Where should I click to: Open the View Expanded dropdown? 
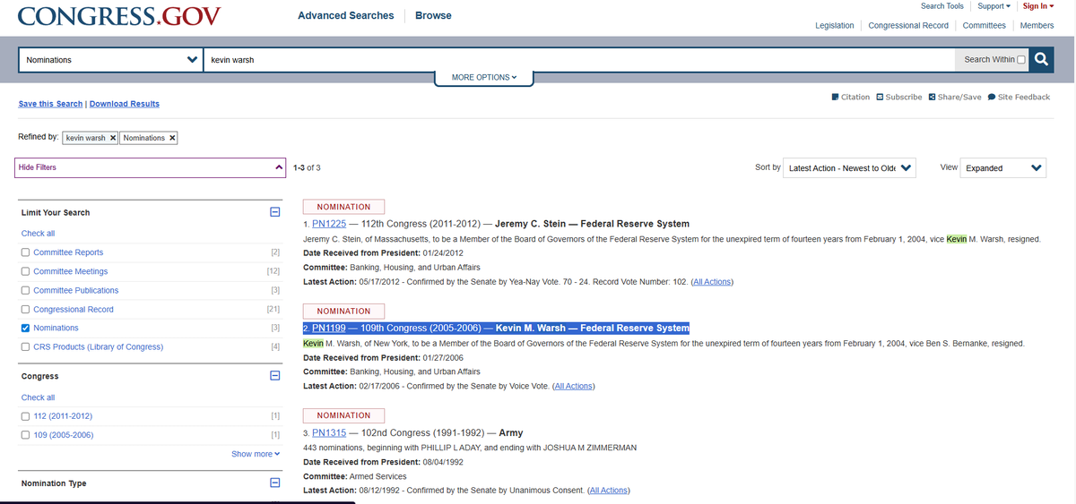tap(1003, 167)
